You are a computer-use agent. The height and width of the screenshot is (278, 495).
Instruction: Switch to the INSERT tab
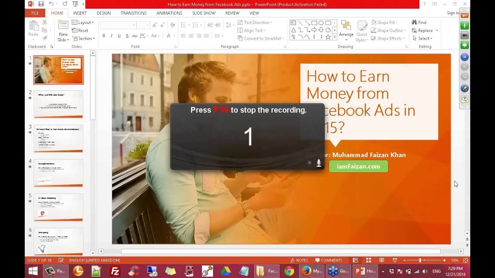pyautogui.click(x=80, y=13)
